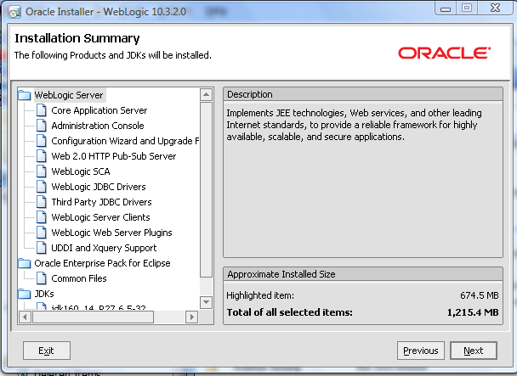This screenshot has width=517, height=376.
Task: Click the 'Total of all selected items' label
Action: [x=289, y=312]
